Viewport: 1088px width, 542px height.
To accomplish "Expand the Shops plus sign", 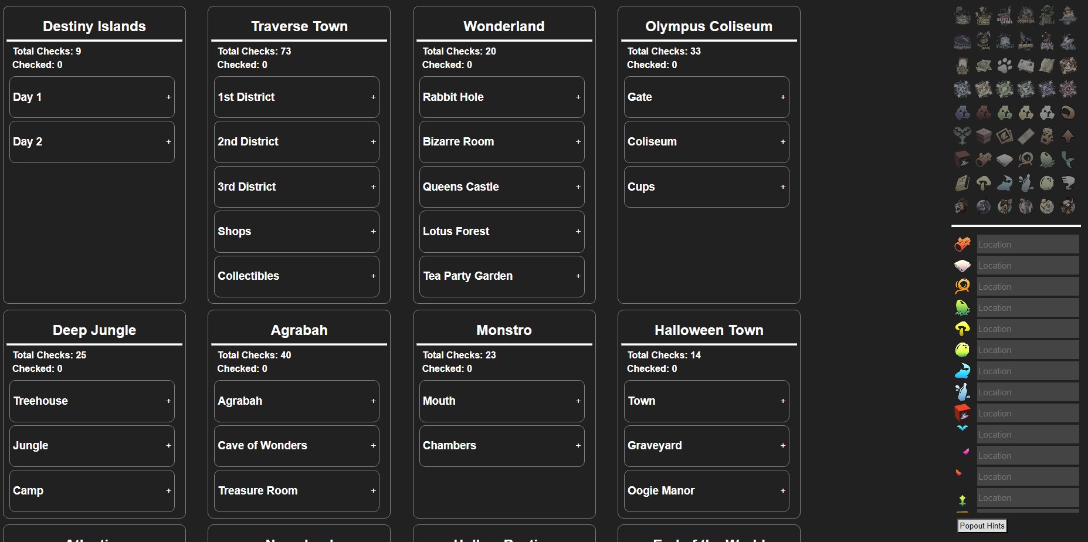I will pyautogui.click(x=373, y=232).
